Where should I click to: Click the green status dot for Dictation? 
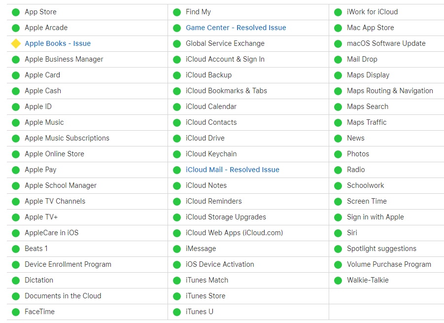[x=16, y=281]
